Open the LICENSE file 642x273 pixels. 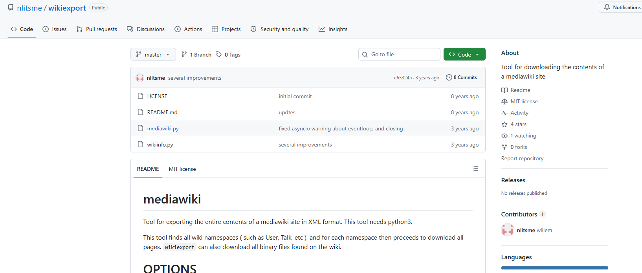coord(157,96)
